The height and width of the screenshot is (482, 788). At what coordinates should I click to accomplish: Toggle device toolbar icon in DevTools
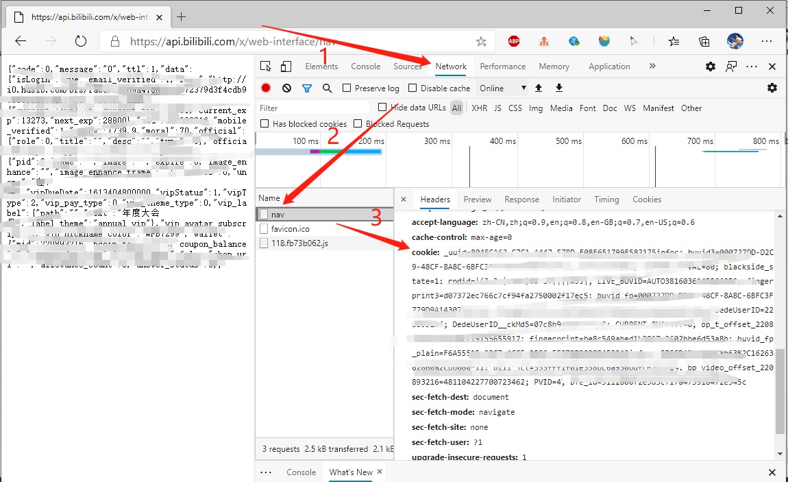[286, 67]
